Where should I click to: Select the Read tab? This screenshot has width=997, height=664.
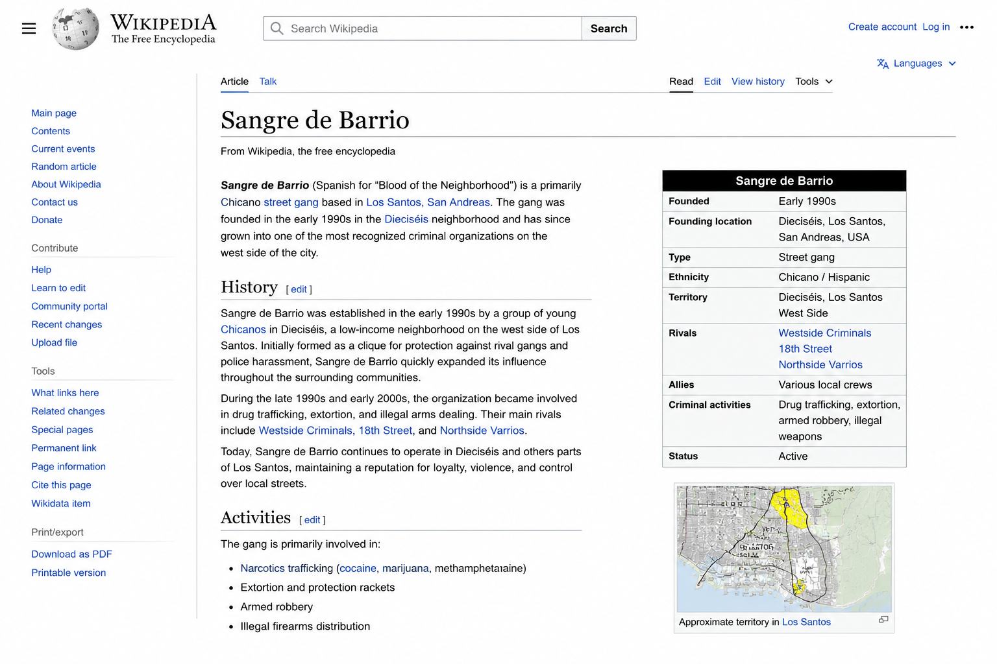[681, 82]
